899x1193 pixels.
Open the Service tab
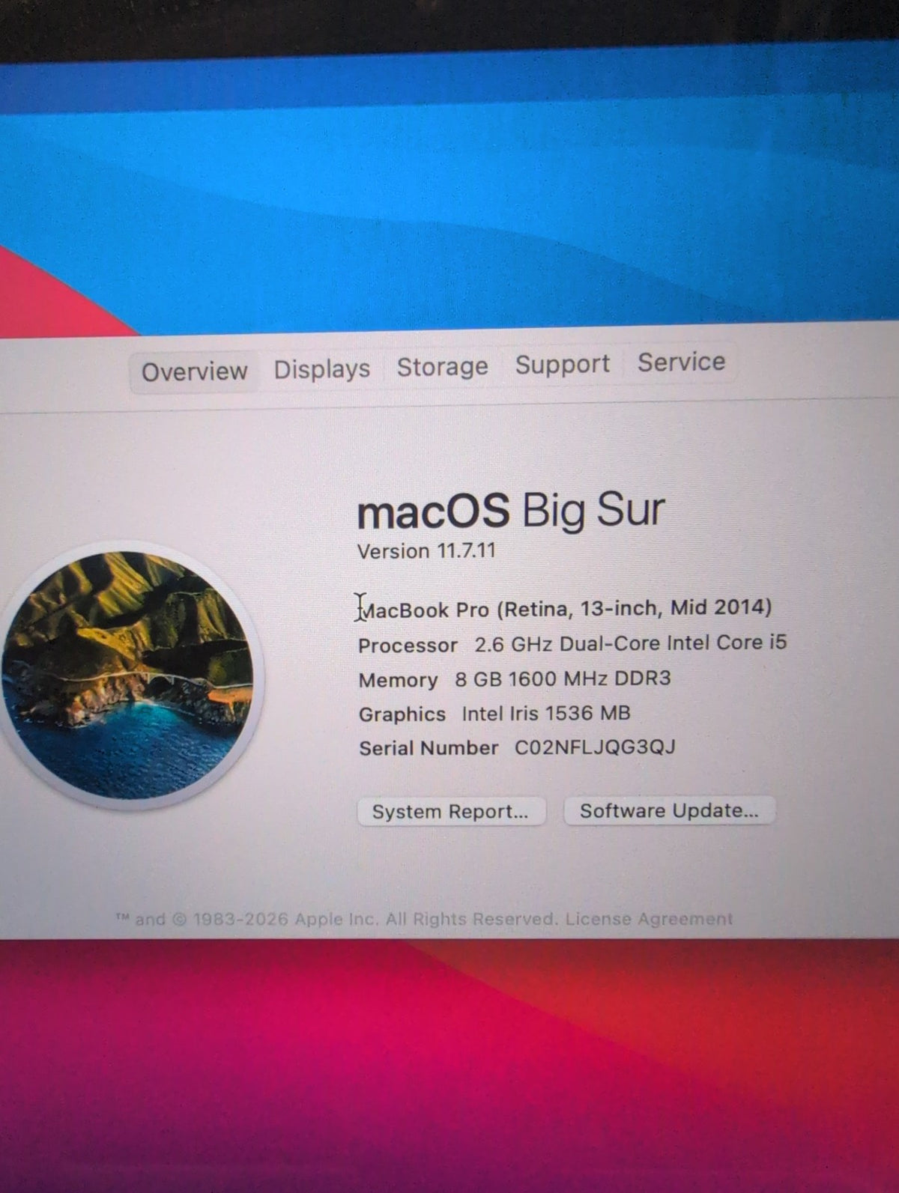(681, 362)
